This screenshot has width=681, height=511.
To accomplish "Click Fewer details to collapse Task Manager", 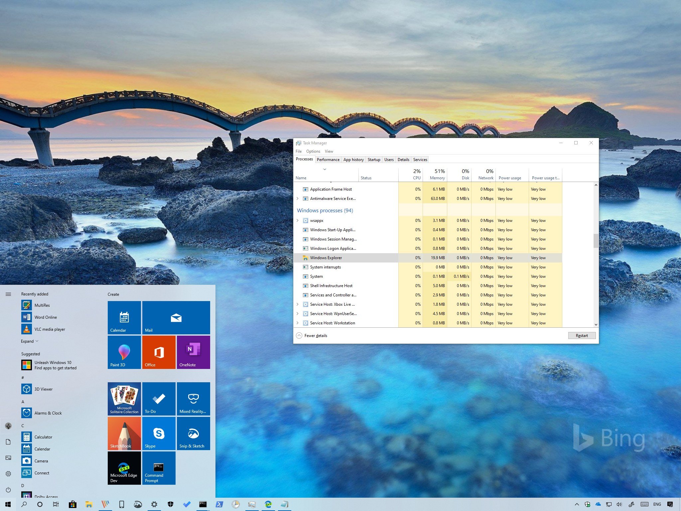I will [x=314, y=335].
